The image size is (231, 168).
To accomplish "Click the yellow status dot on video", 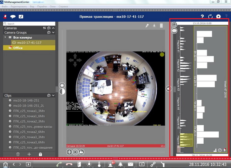I will pyautogui.click(x=162, y=55).
